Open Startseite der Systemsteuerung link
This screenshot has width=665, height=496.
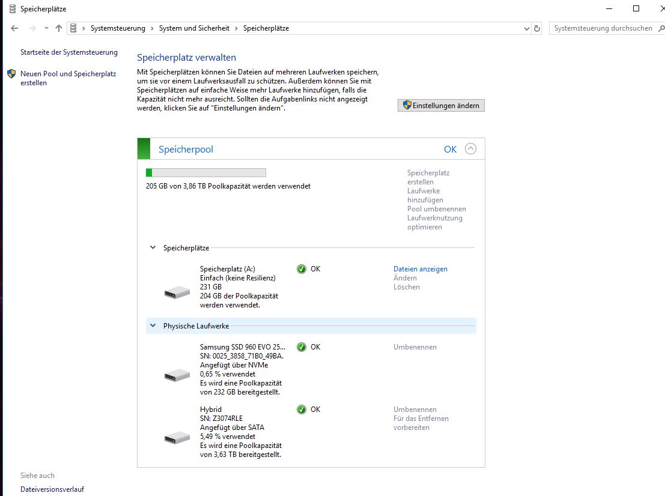(69, 52)
